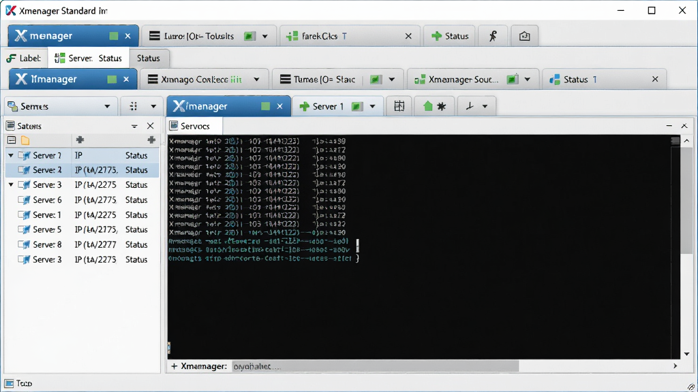The width and height of the screenshot is (698, 392).
Task: Toggle the green square on top 'menager' tab
Action: (114, 36)
